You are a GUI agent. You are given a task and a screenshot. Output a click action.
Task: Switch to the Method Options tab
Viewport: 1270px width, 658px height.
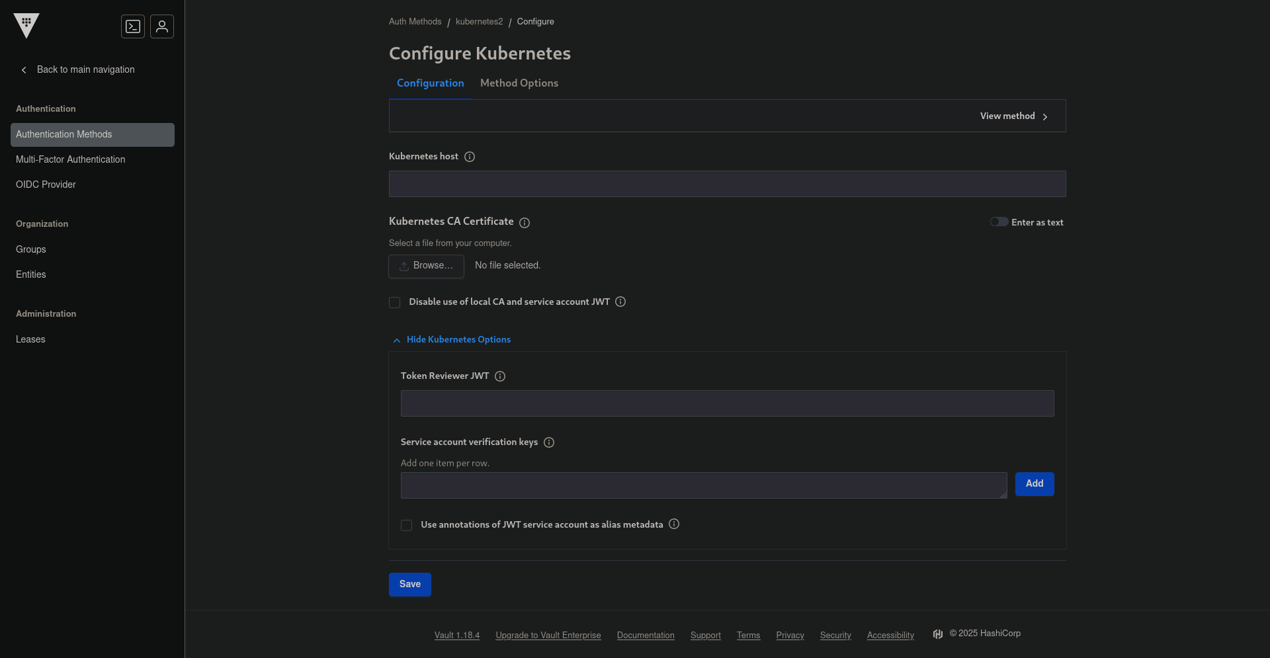tap(519, 83)
